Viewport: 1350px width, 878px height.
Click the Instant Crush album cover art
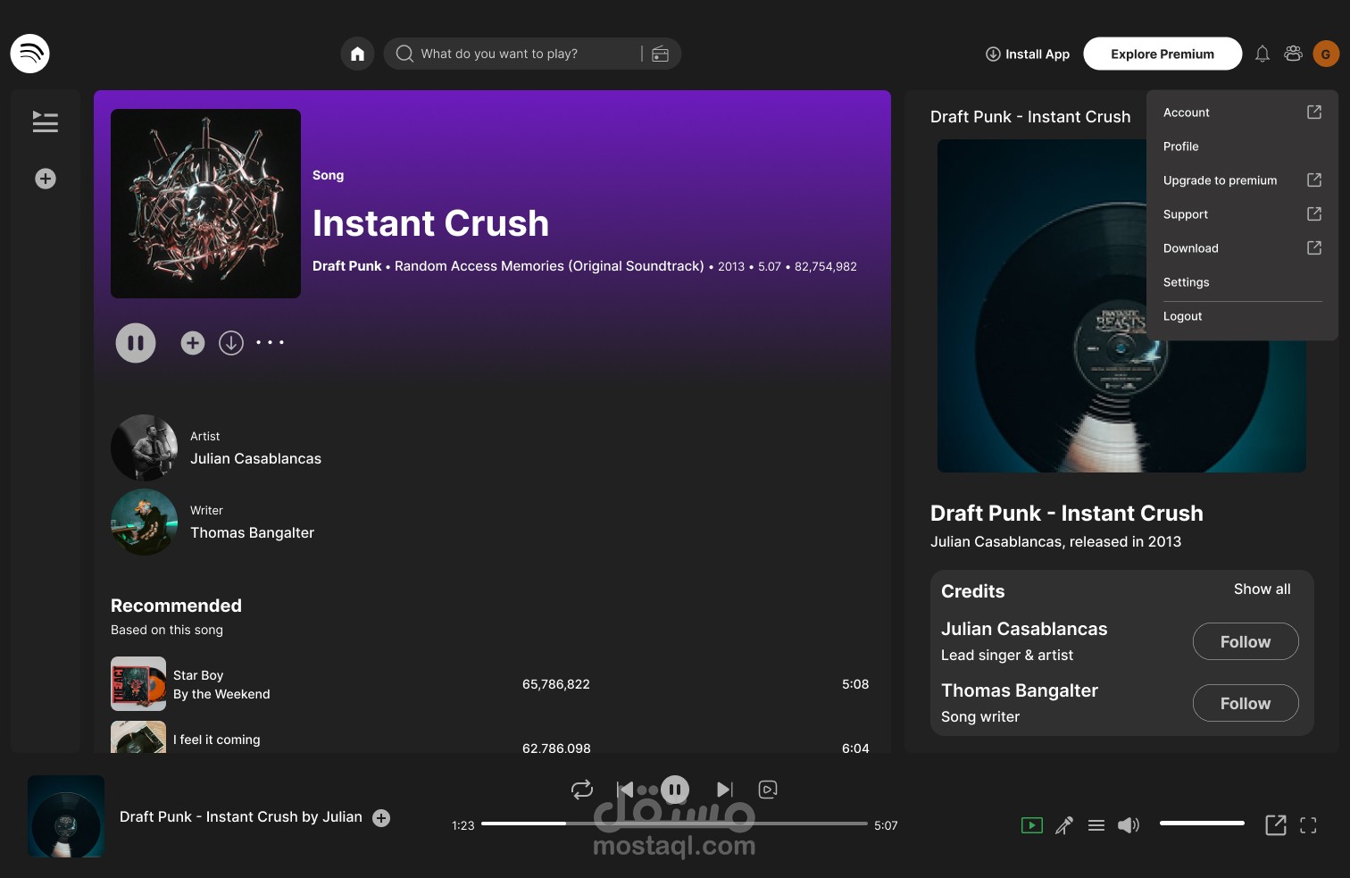[x=205, y=204]
